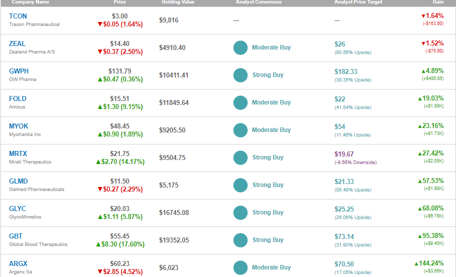Click the Holding Value column header

[178, 2]
